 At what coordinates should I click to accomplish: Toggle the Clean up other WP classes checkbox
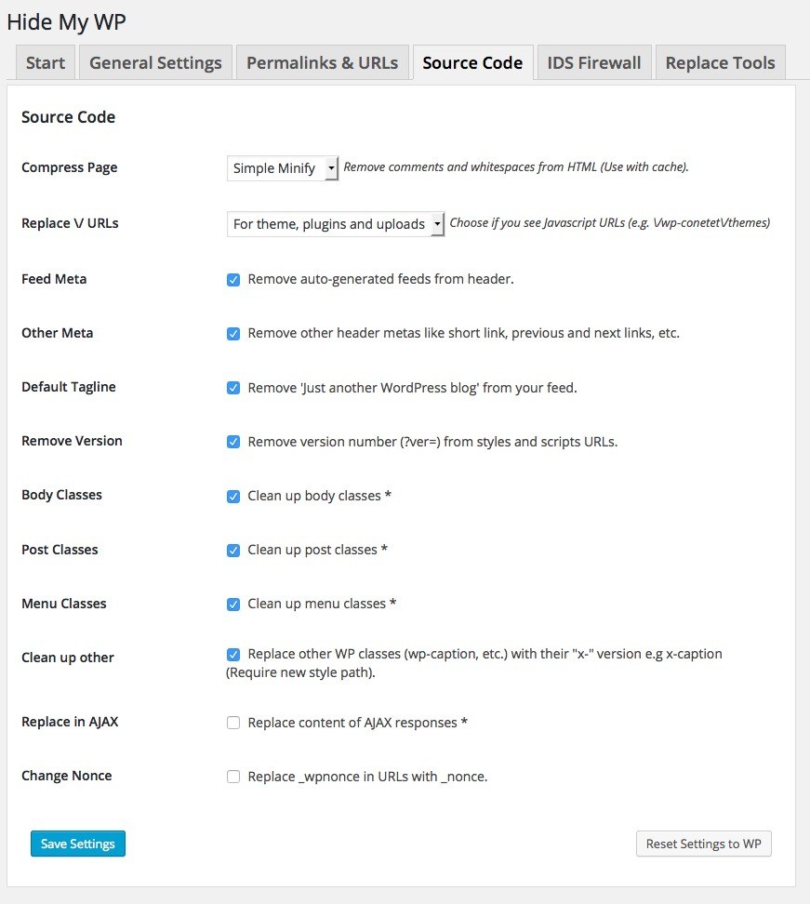pos(233,654)
